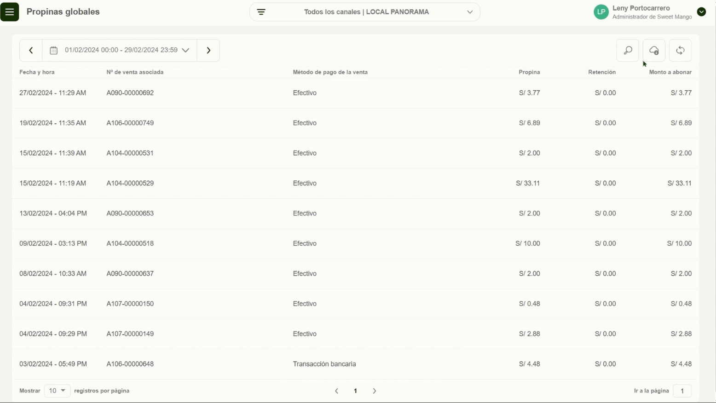Click date '19/02/2024 - 11:35 AM'
This screenshot has height=403, width=716.
(x=52, y=123)
